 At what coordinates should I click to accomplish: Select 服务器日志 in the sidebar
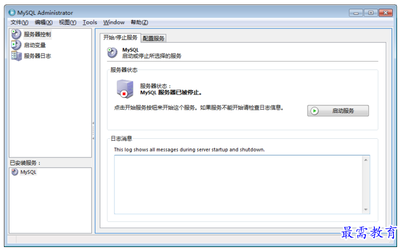pos(37,56)
